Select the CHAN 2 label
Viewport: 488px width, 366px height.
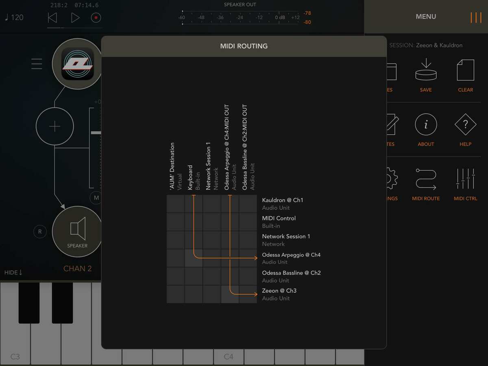click(77, 268)
